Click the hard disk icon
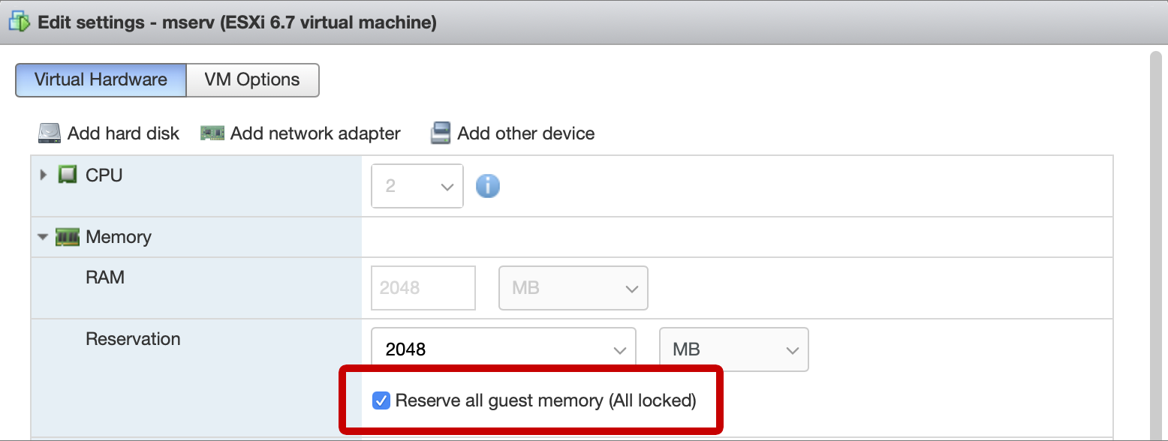Screen dimensions: 1168x441 tap(50, 133)
